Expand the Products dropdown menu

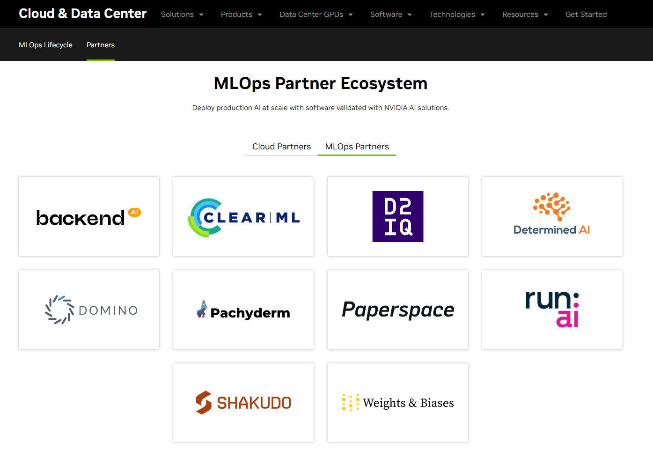[242, 15]
